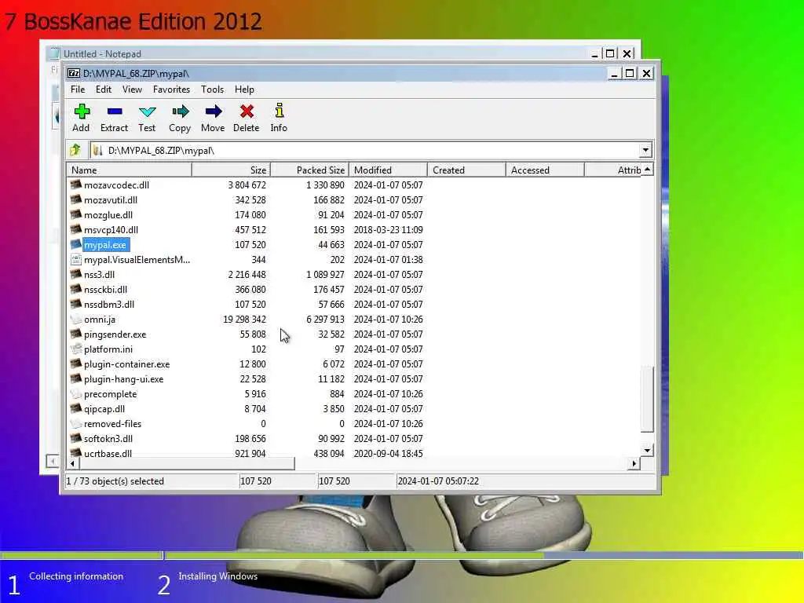Click modified date 2018-03-23 11:09

click(388, 230)
